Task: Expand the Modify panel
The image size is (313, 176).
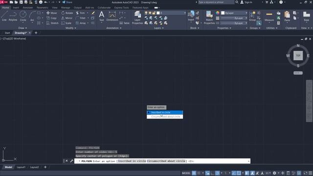Action: tap(70, 28)
